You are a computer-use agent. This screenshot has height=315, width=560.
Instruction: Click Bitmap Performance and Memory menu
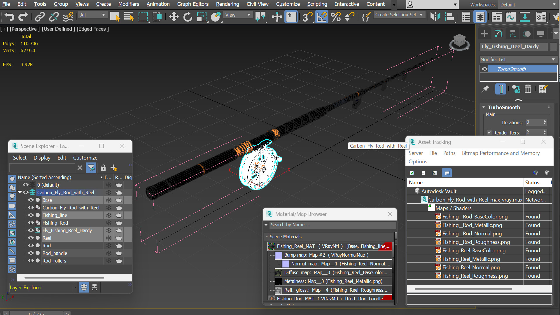501,153
